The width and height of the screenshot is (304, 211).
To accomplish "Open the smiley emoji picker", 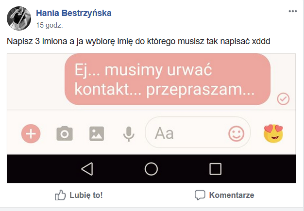I will [236, 133].
